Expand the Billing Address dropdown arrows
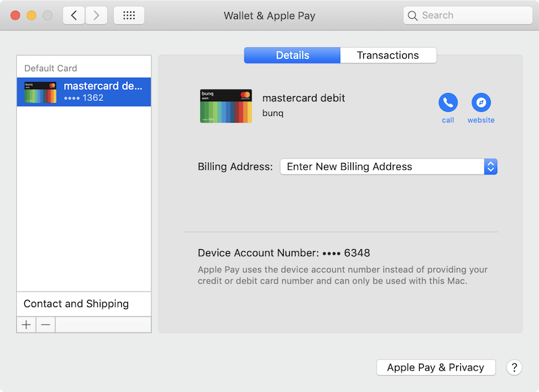The height and width of the screenshot is (392, 539). pyautogui.click(x=490, y=166)
